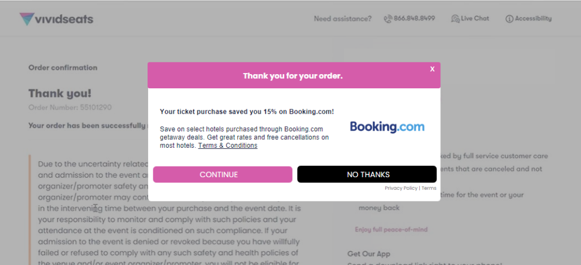Viewport: 581px width, 265px height.
Task: Open the Privacy Policy link
Action: [x=401, y=188]
